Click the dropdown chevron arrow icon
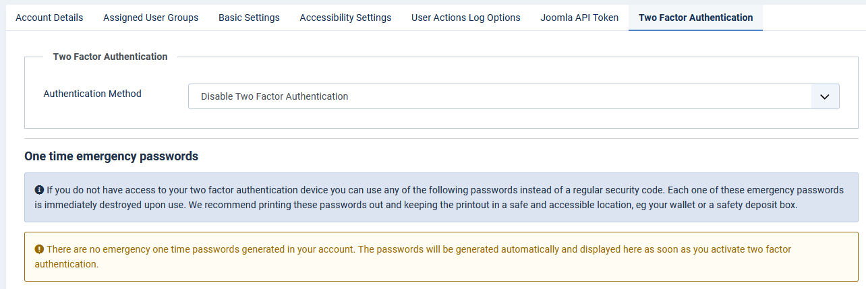This screenshot has width=866, height=289. pyautogui.click(x=824, y=96)
